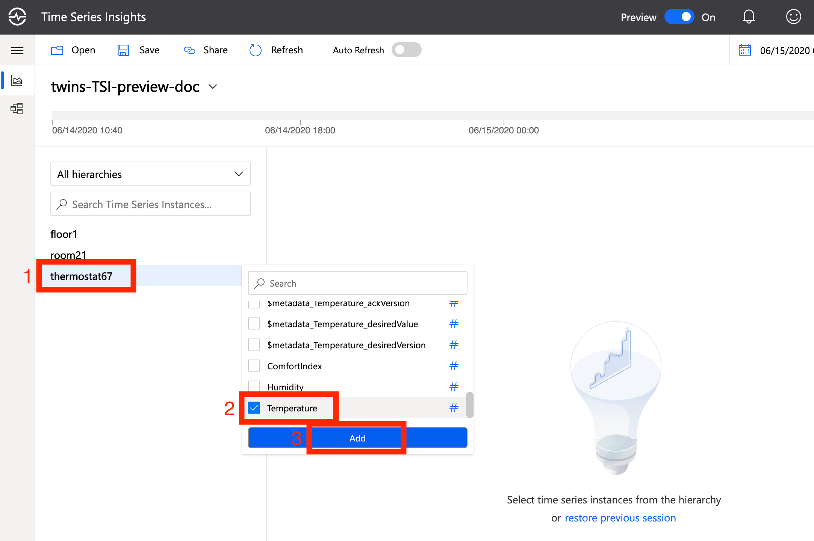Click the Time Series Insights logo icon
The height and width of the screenshot is (541, 814).
pos(17,17)
